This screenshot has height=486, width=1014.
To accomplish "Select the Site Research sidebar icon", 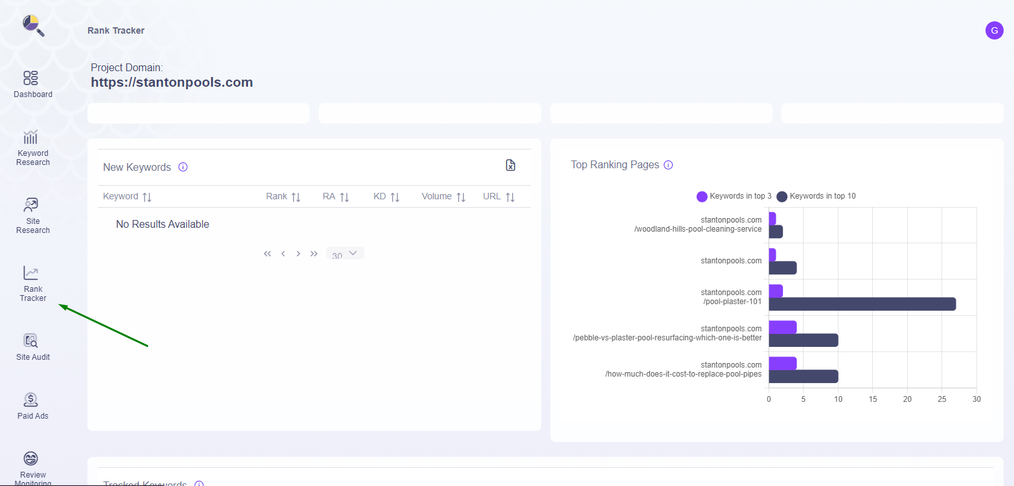I will point(31,205).
